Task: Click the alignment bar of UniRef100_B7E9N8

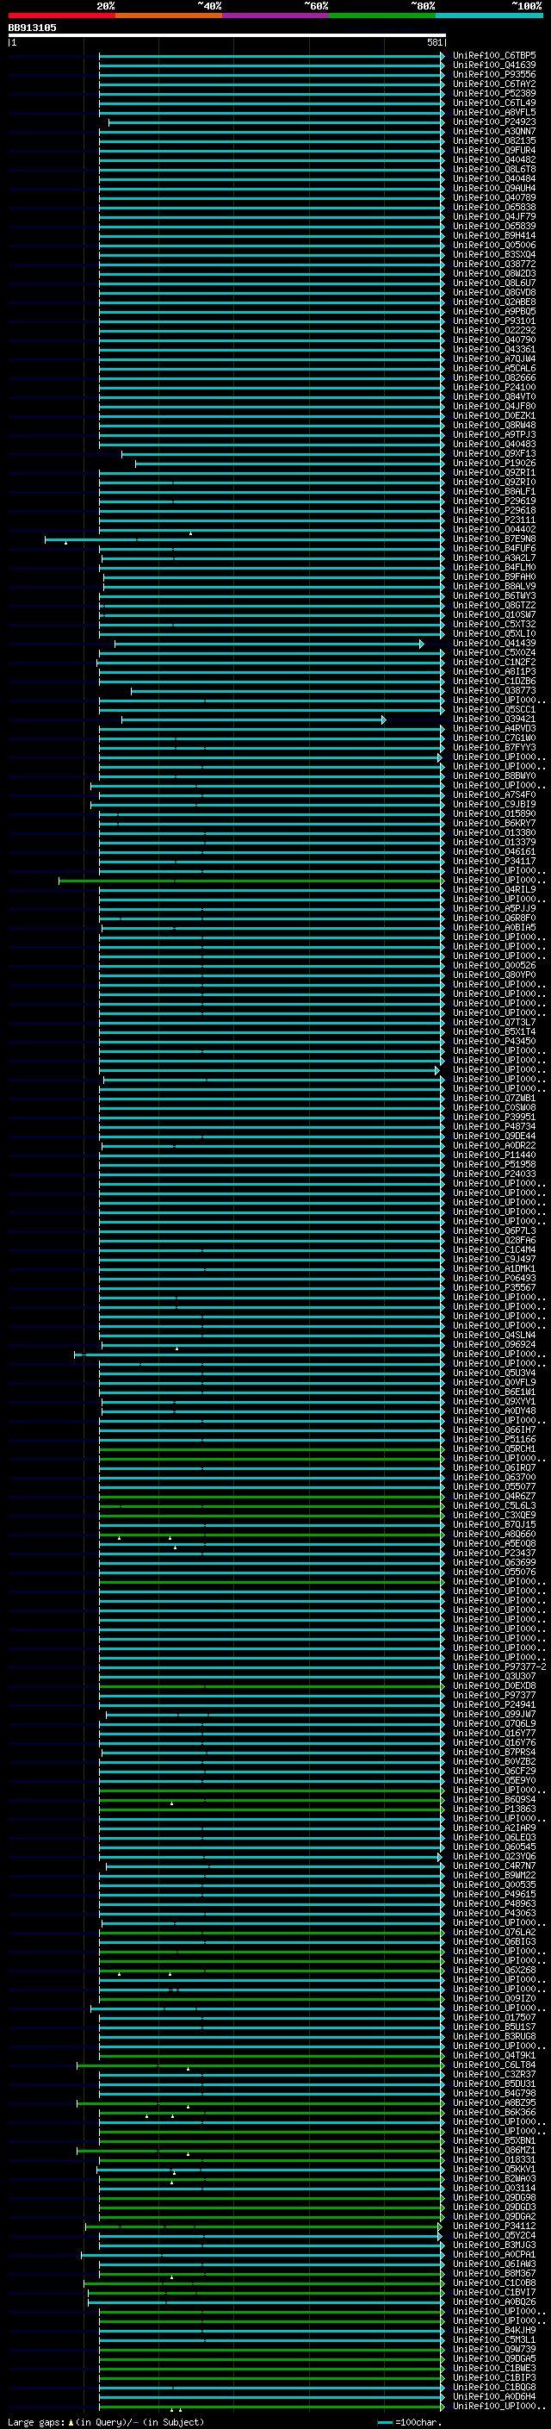Action: pos(245,539)
